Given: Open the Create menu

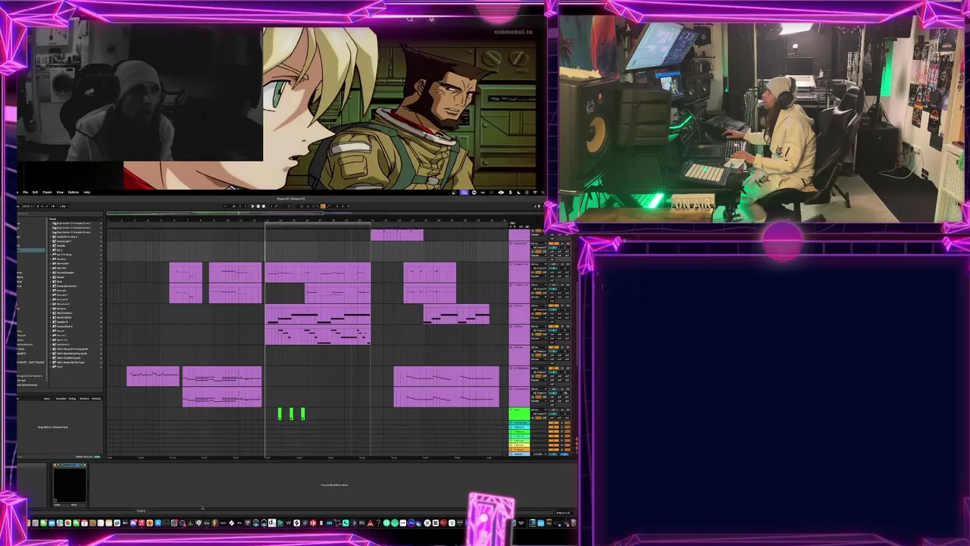Looking at the screenshot, I should pos(47,193).
